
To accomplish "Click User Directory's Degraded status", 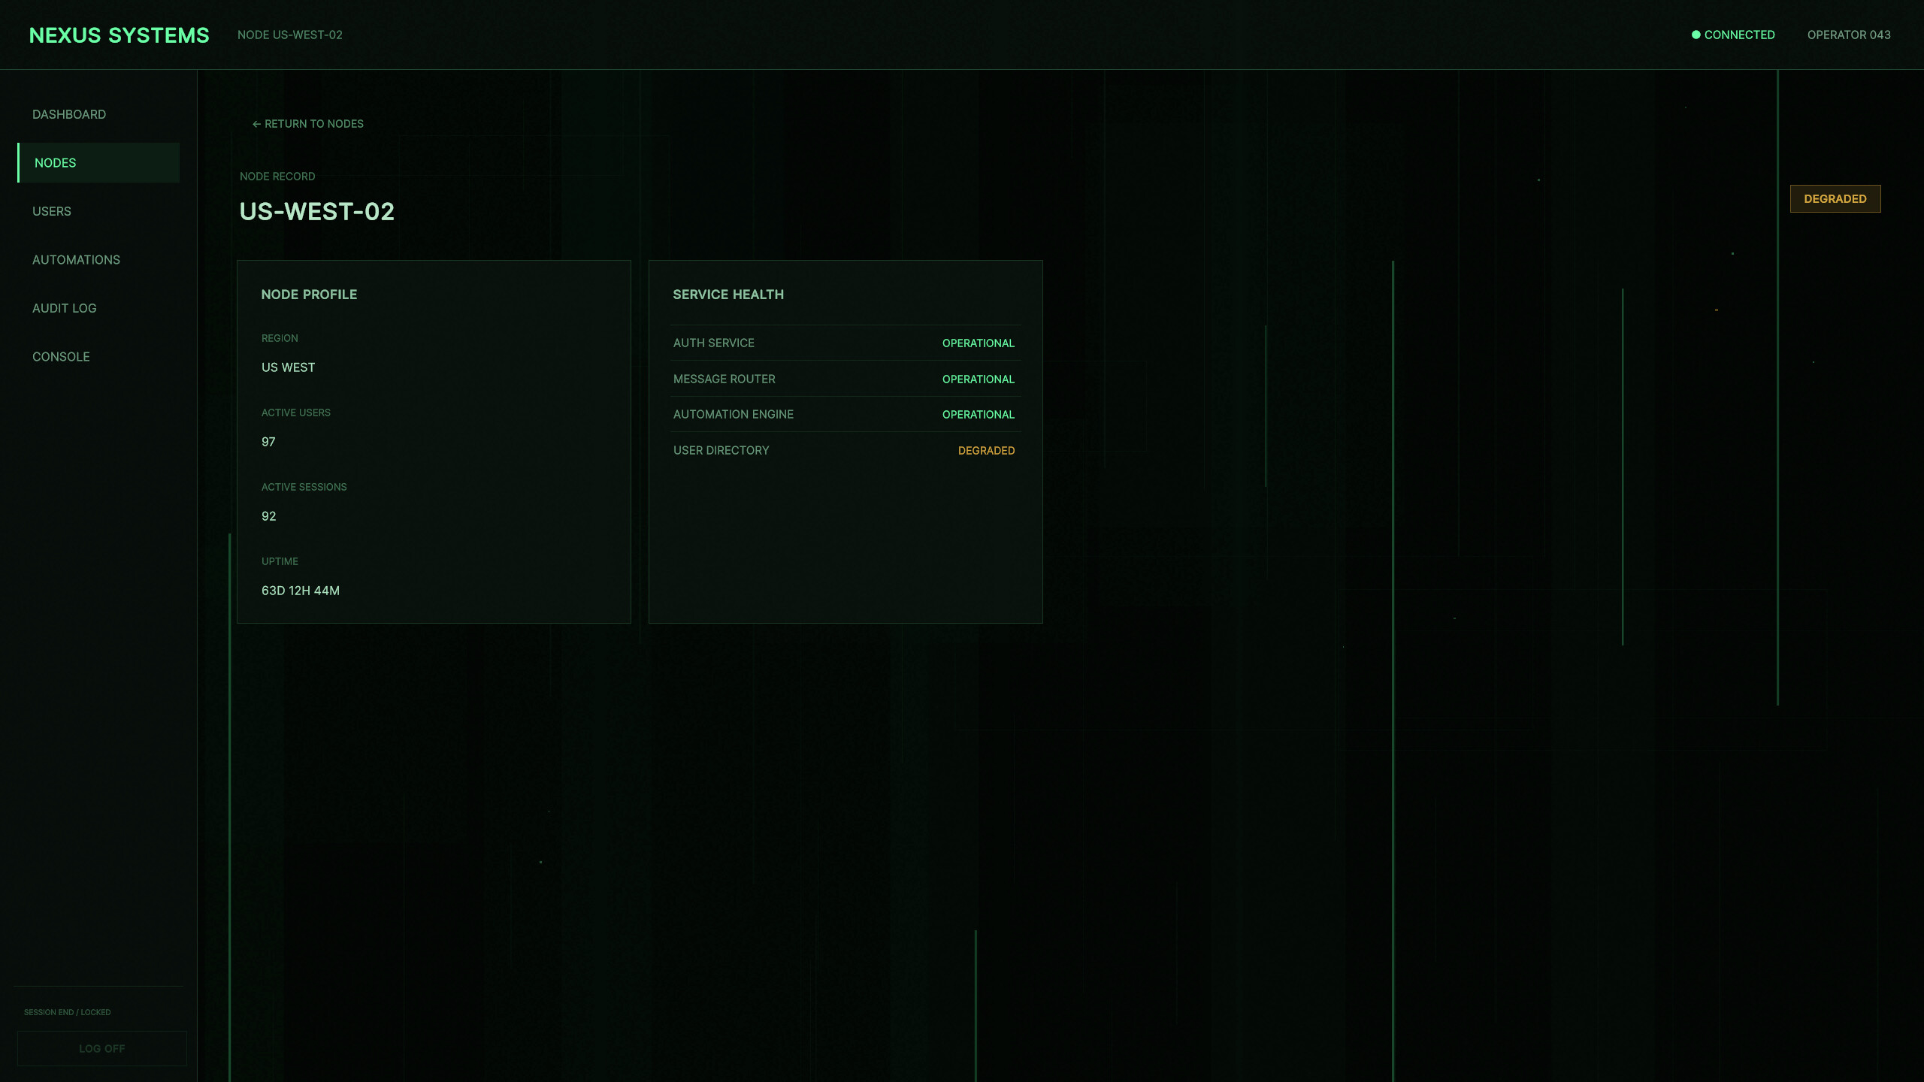I will click(986, 451).
